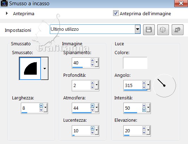Viewport: 188px width, 144px height.
Task: Increase Larghezza value with up arrow
Action: [41, 105]
